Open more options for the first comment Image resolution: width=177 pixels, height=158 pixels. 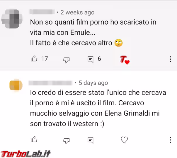click(x=171, y=59)
